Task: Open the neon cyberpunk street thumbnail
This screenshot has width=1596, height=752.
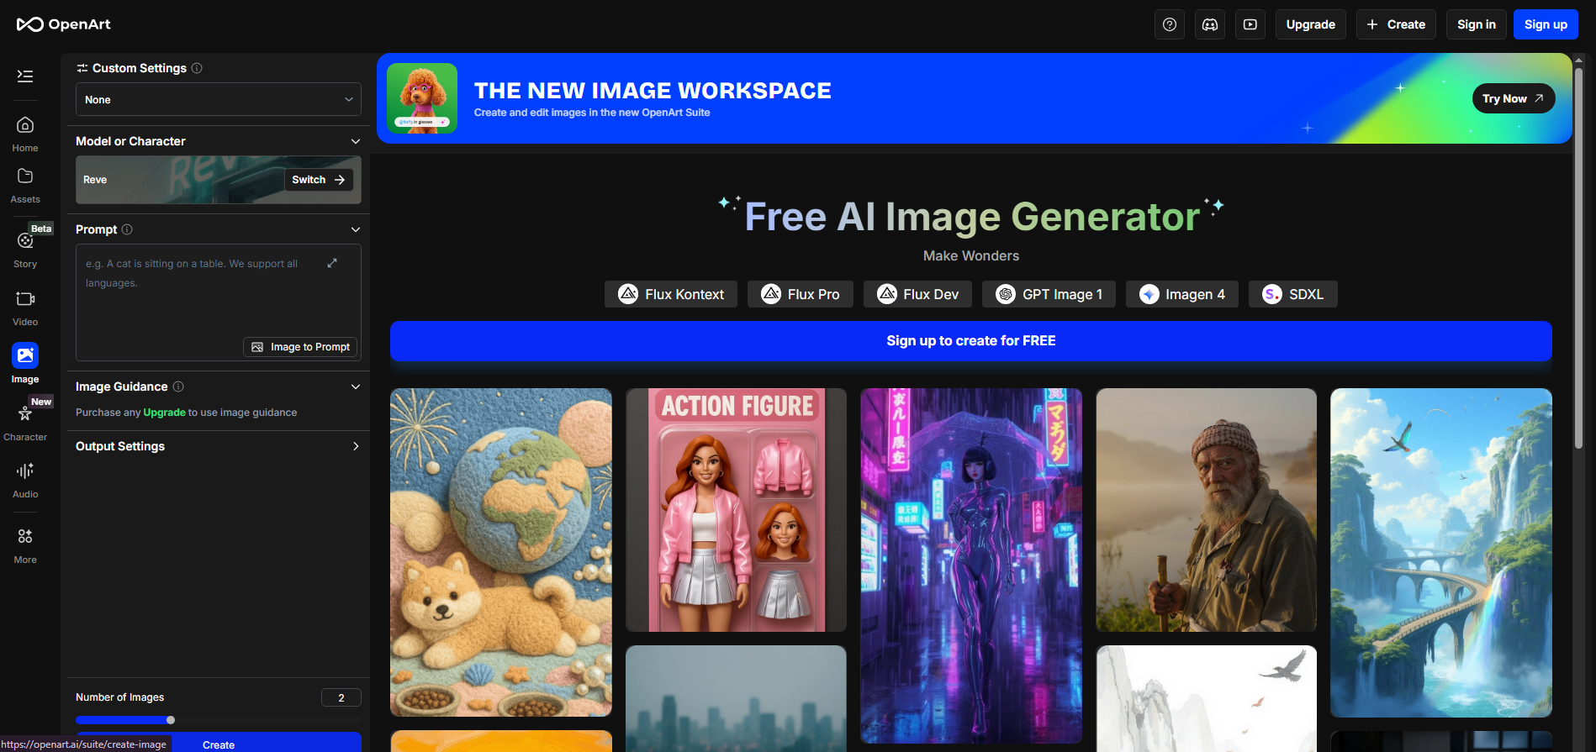Action: (971, 565)
